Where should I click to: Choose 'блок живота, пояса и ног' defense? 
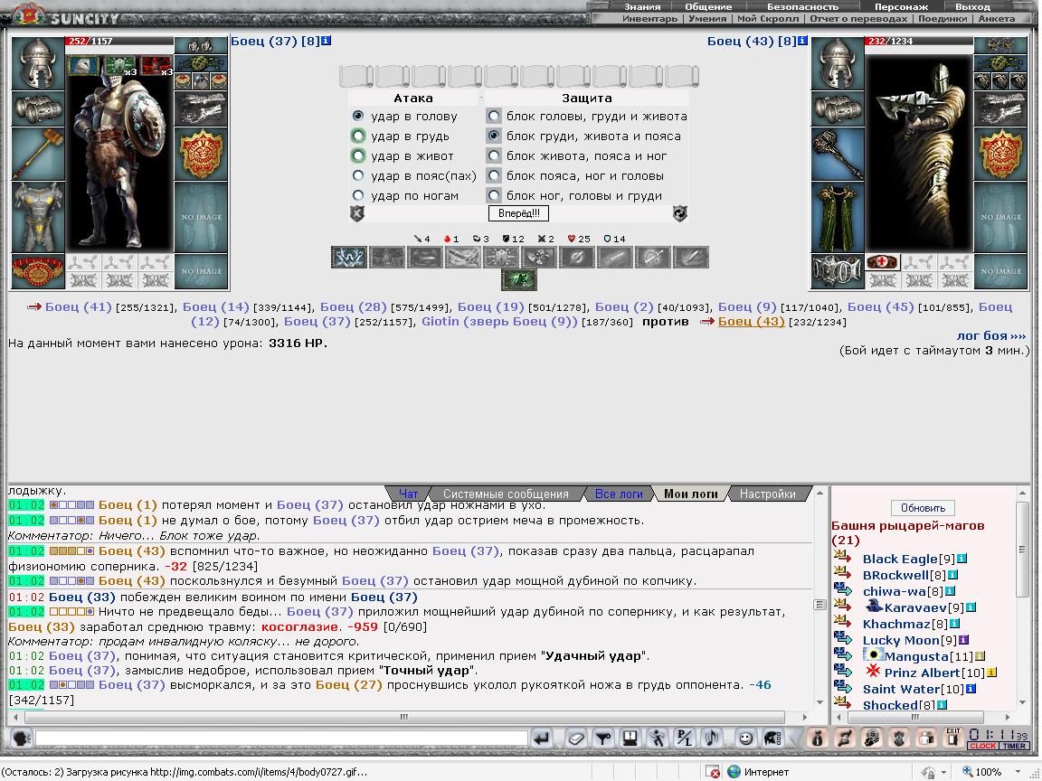point(494,156)
